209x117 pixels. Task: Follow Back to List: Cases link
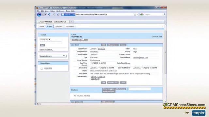pos(80,40)
